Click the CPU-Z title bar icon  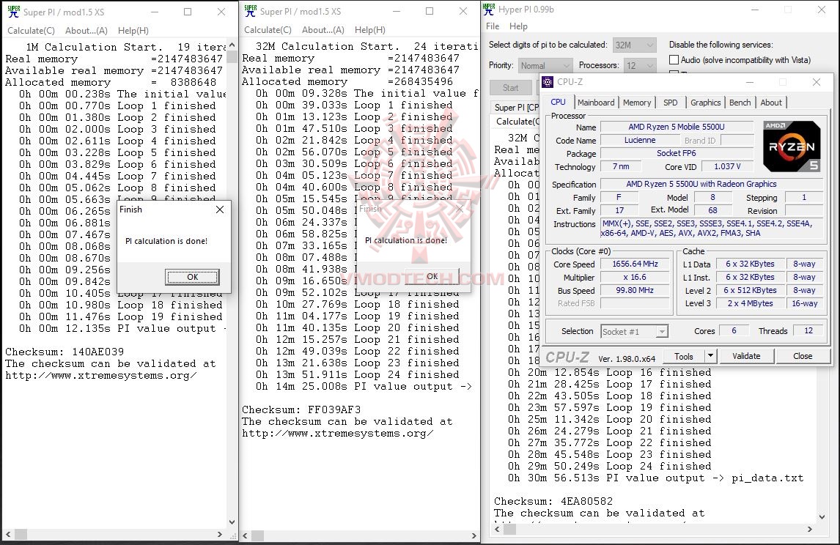[548, 82]
